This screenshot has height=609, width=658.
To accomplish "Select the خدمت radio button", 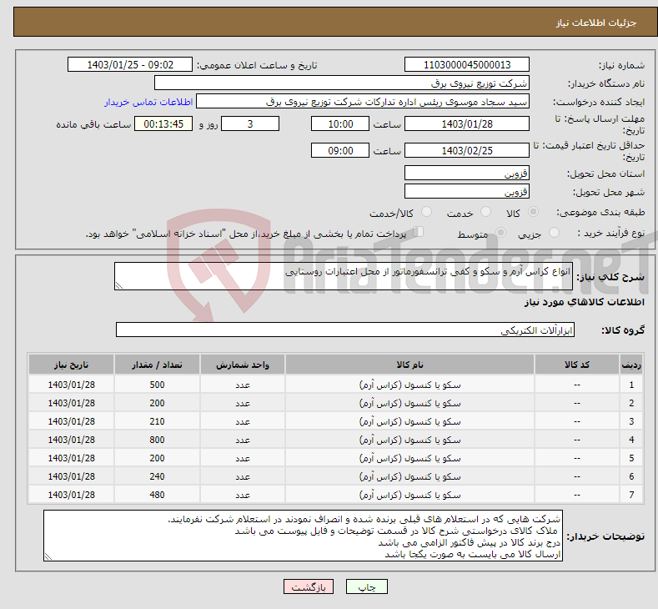I will (485, 212).
